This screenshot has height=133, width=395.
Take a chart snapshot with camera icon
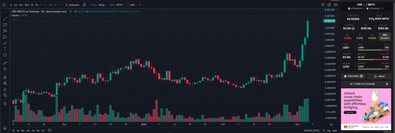[x=335, y=5]
